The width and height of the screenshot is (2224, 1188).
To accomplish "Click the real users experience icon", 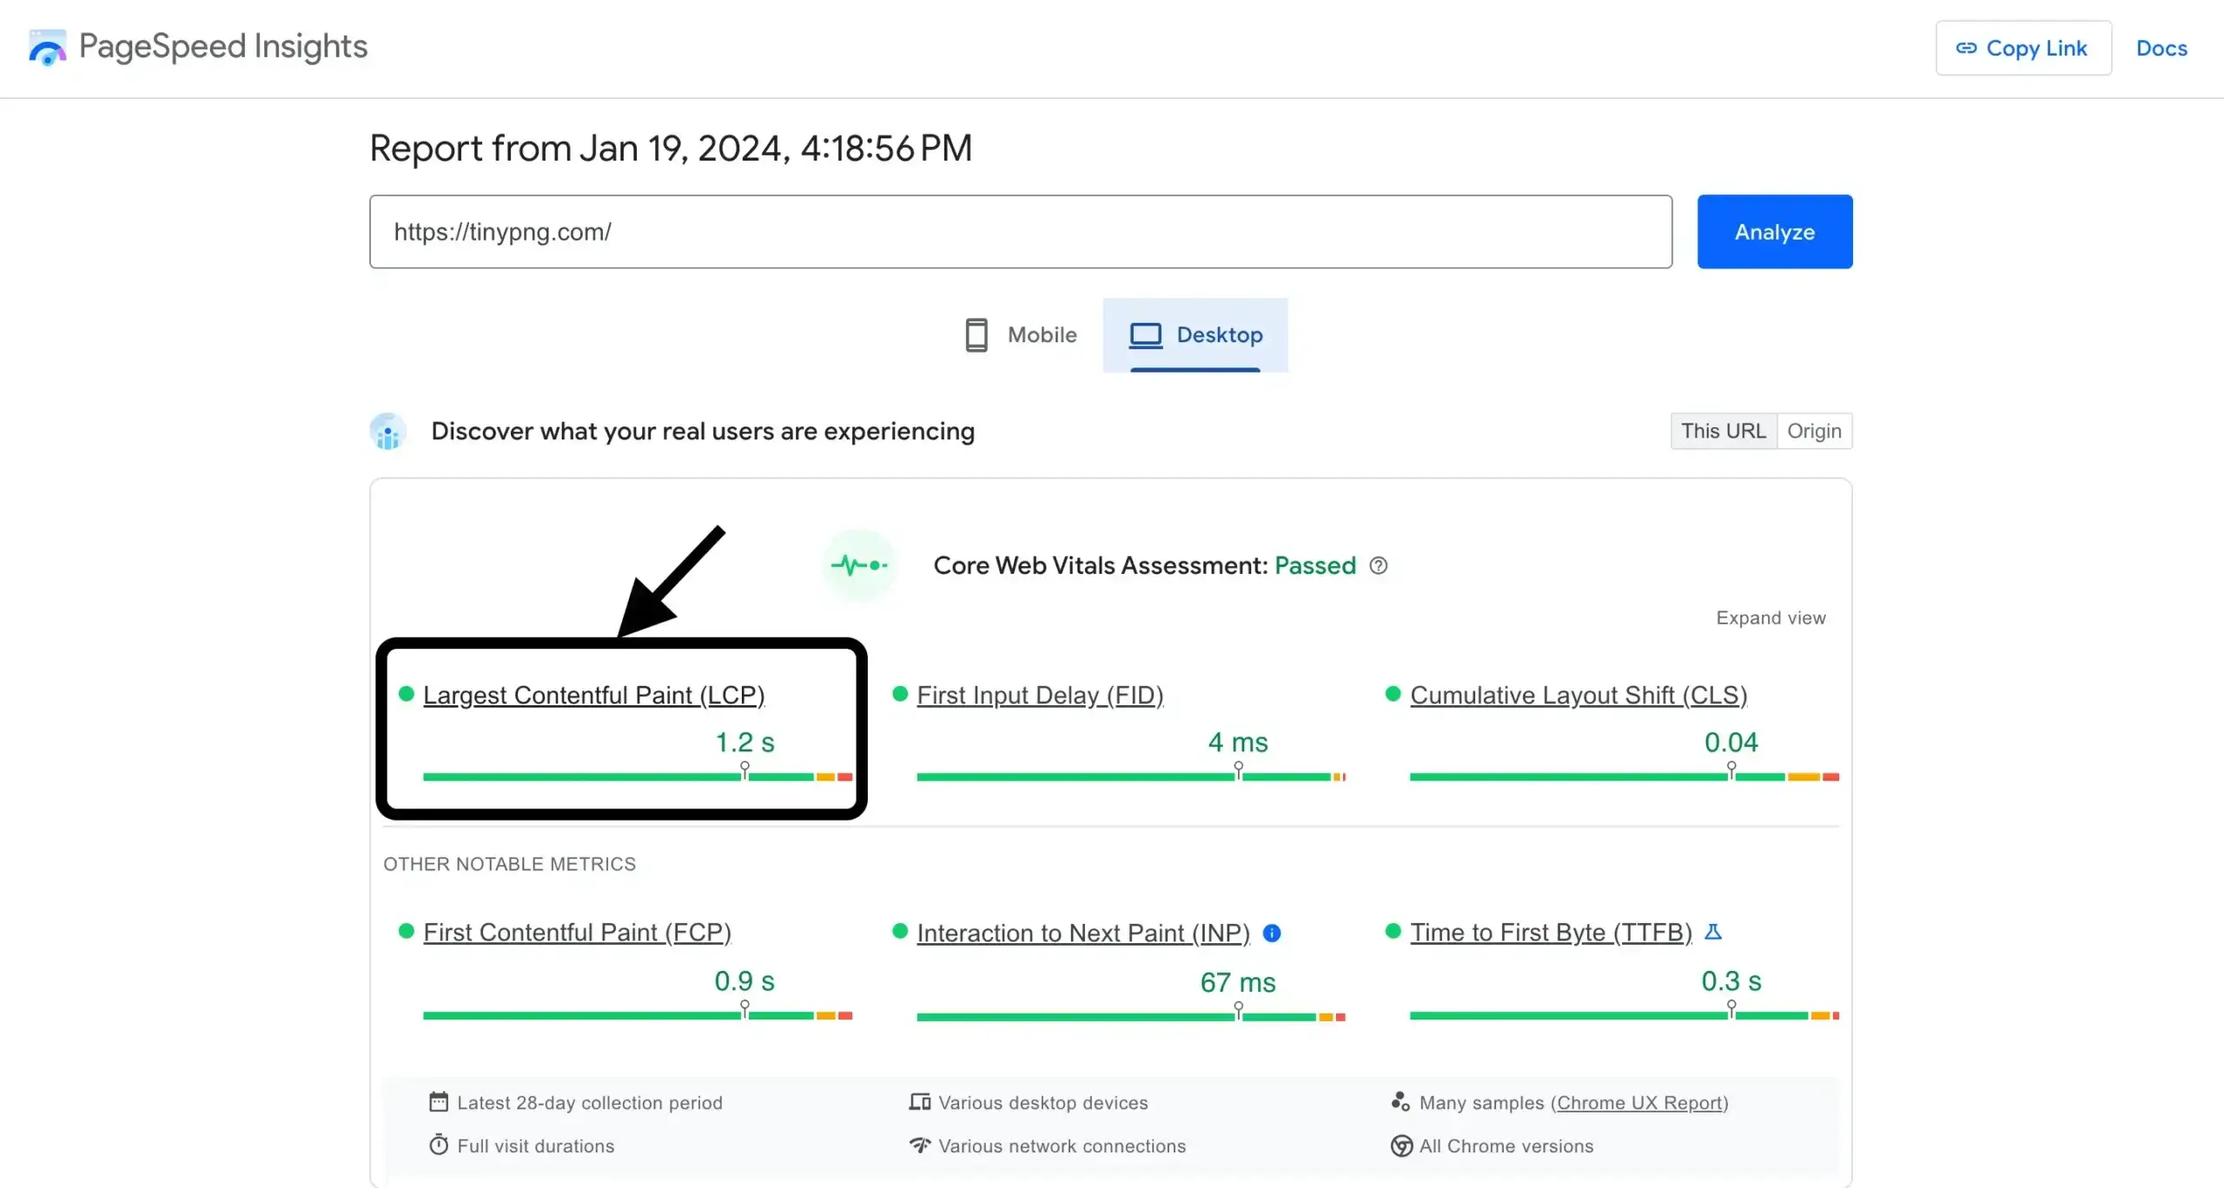I will click(x=388, y=431).
